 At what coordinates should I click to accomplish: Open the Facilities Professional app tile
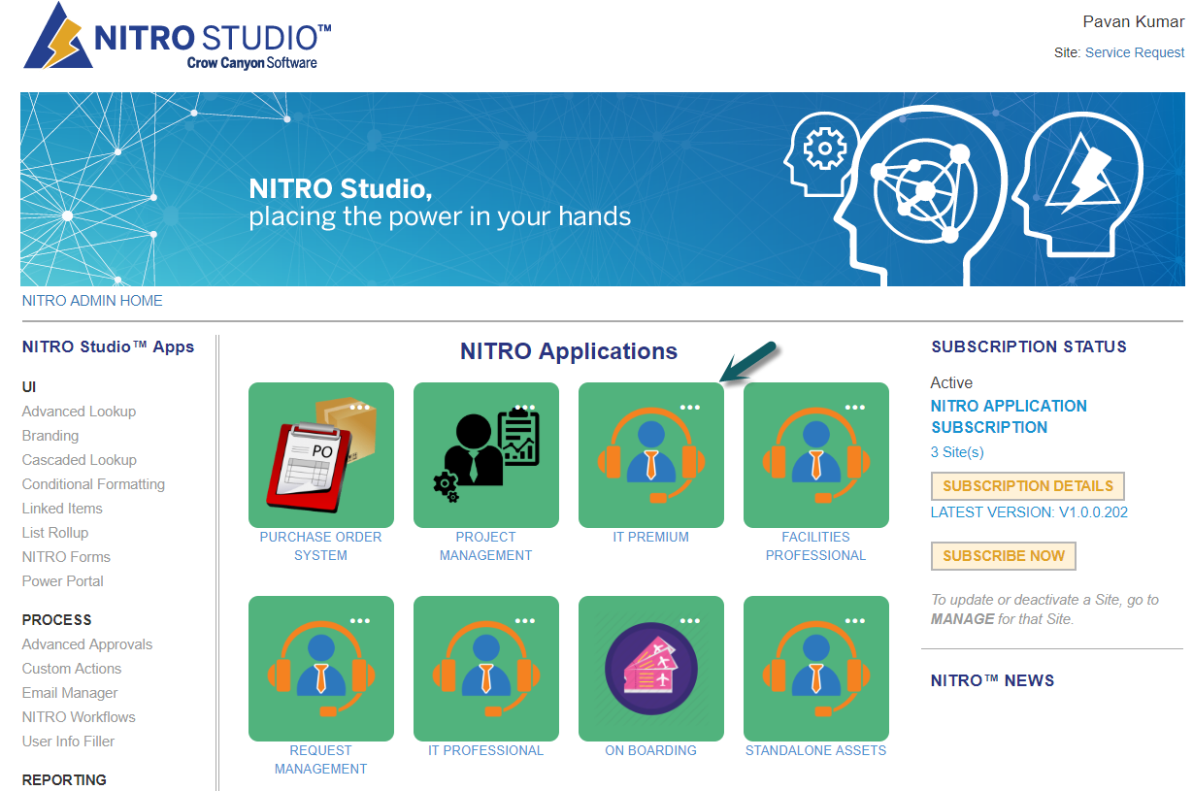pyautogui.click(x=816, y=455)
